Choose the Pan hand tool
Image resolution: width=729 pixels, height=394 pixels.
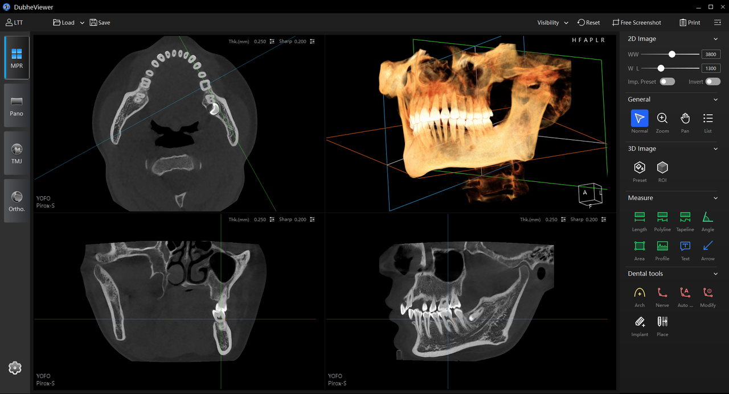click(x=685, y=118)
